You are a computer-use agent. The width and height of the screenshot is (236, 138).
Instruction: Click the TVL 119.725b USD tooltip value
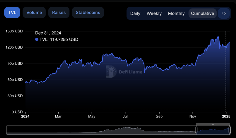[x=59, y=39]
